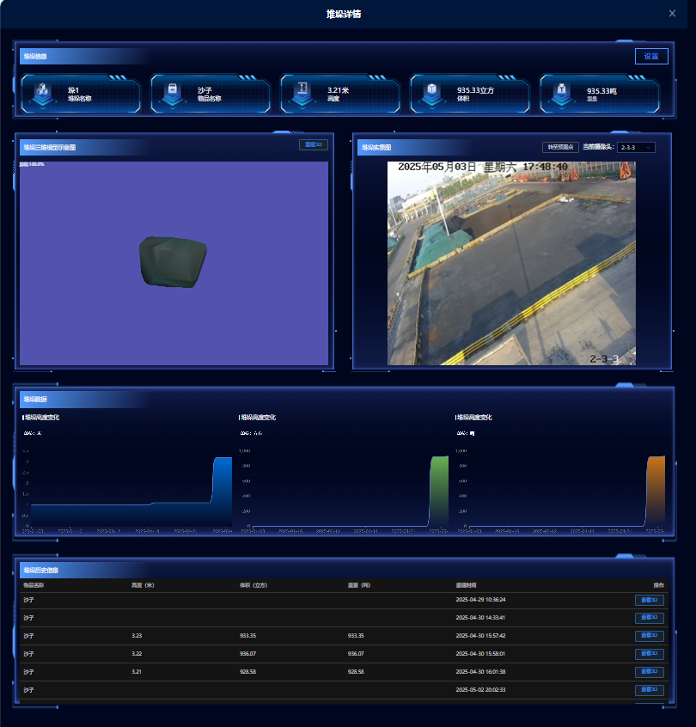696x727 pixels.
Task: View 3D for the 2025-04-29 10:36:24 record
Action: [649, 600]
